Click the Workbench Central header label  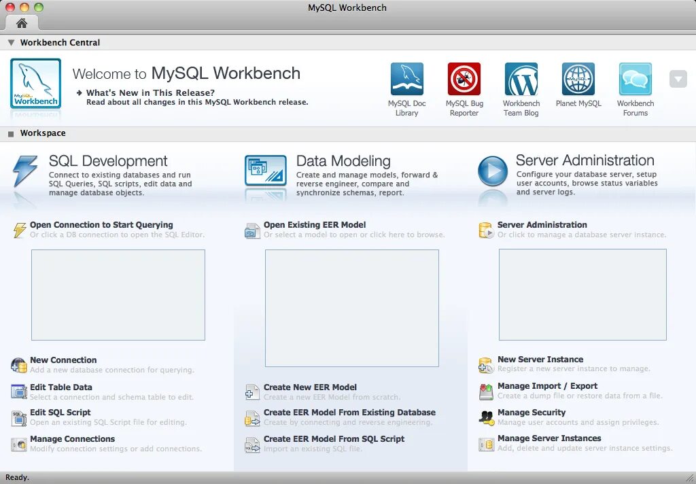[x=60, y=43]
